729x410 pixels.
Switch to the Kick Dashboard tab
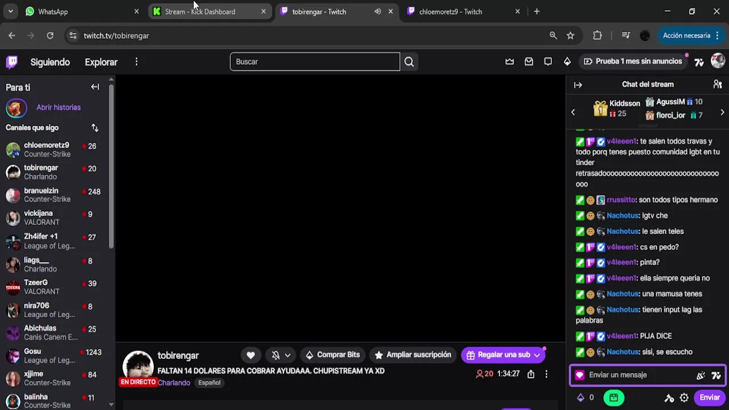click(x=208, y=11)
